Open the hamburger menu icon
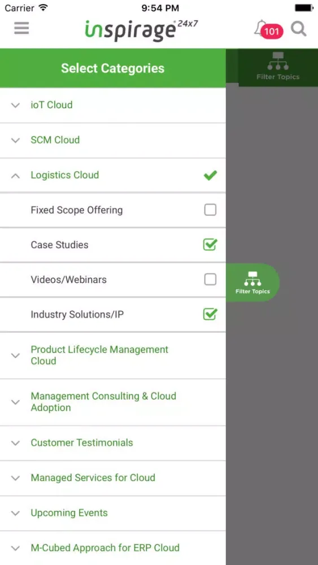This screenshot has width=318, height=565. [21, 28]
